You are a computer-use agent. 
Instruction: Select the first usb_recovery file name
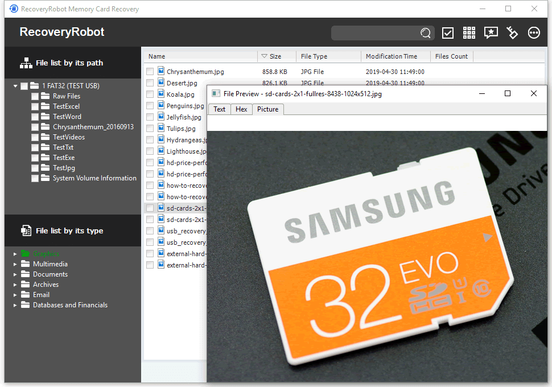point(187,231)
